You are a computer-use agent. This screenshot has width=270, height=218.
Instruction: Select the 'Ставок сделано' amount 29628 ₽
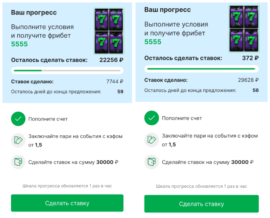pos(248,80)
